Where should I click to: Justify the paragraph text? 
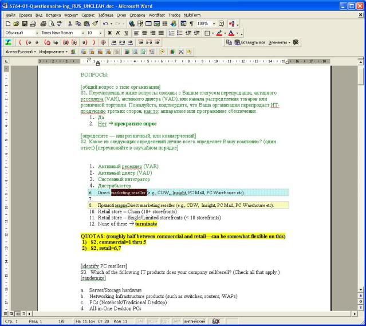(x=161, y=33)
